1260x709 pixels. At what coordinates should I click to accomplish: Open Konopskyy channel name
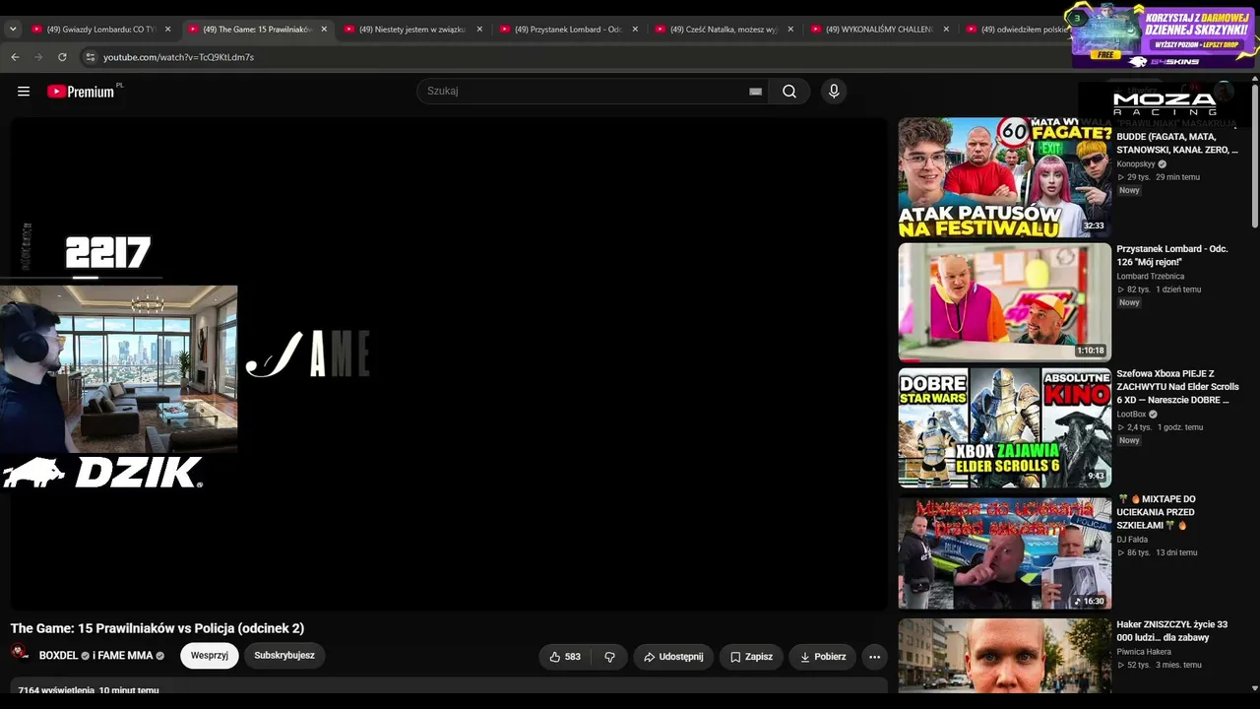(1136, 164)
